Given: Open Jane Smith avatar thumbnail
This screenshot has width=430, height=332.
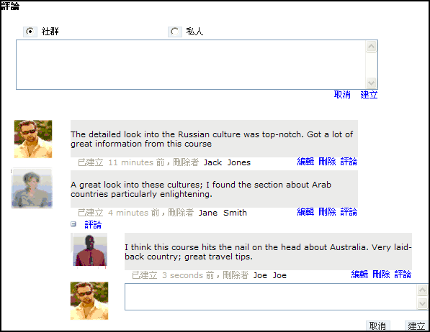Looking at the screenshot, I should click(x=32, y=188).
